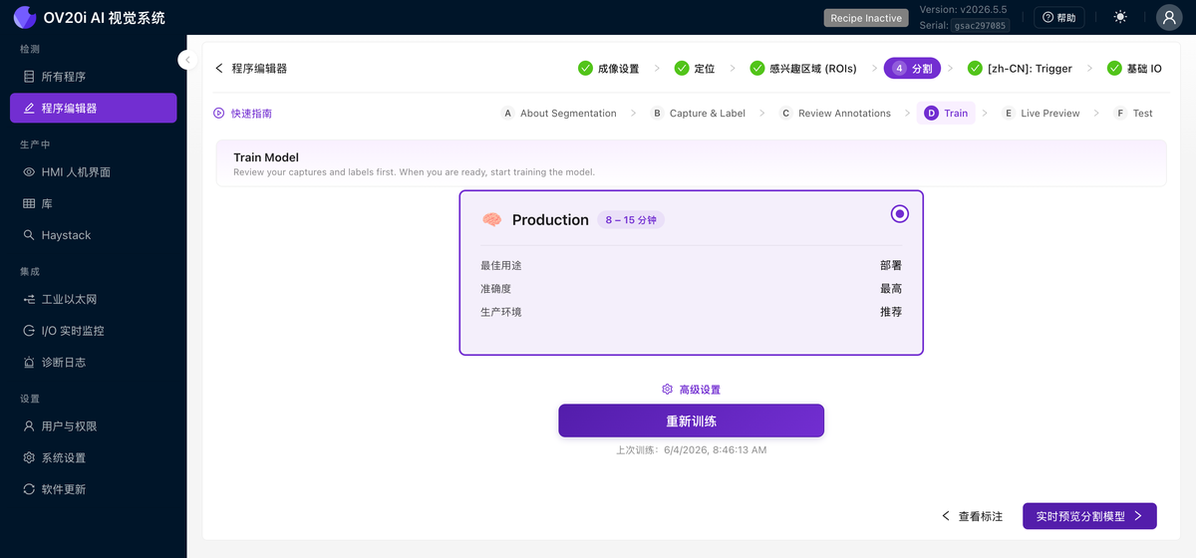Viewport: 1196px width, 558px height.
Task: Click 重新训练 to retrain the model
Action: click(x=691, y=420)
